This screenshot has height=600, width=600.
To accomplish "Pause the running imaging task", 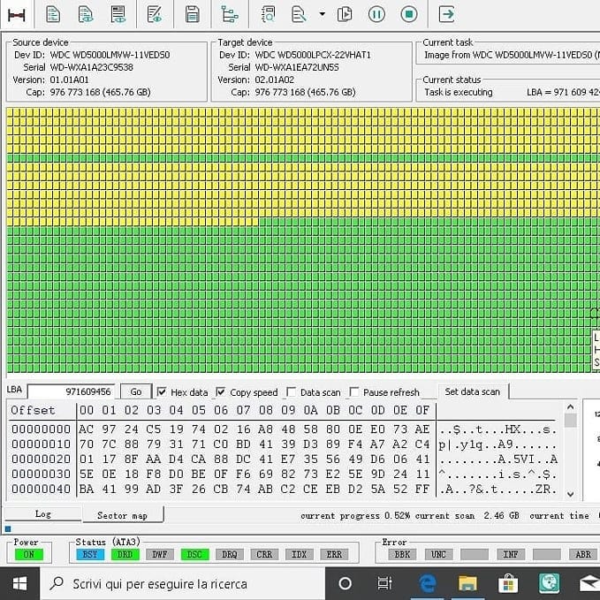I will click(376, 14).
